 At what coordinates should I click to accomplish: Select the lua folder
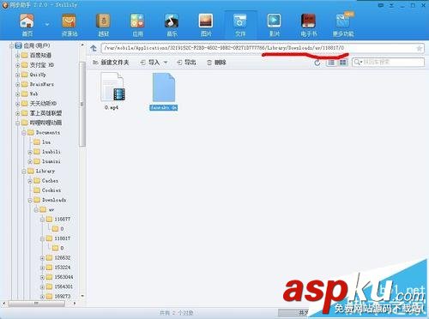[x=42, y=142]
